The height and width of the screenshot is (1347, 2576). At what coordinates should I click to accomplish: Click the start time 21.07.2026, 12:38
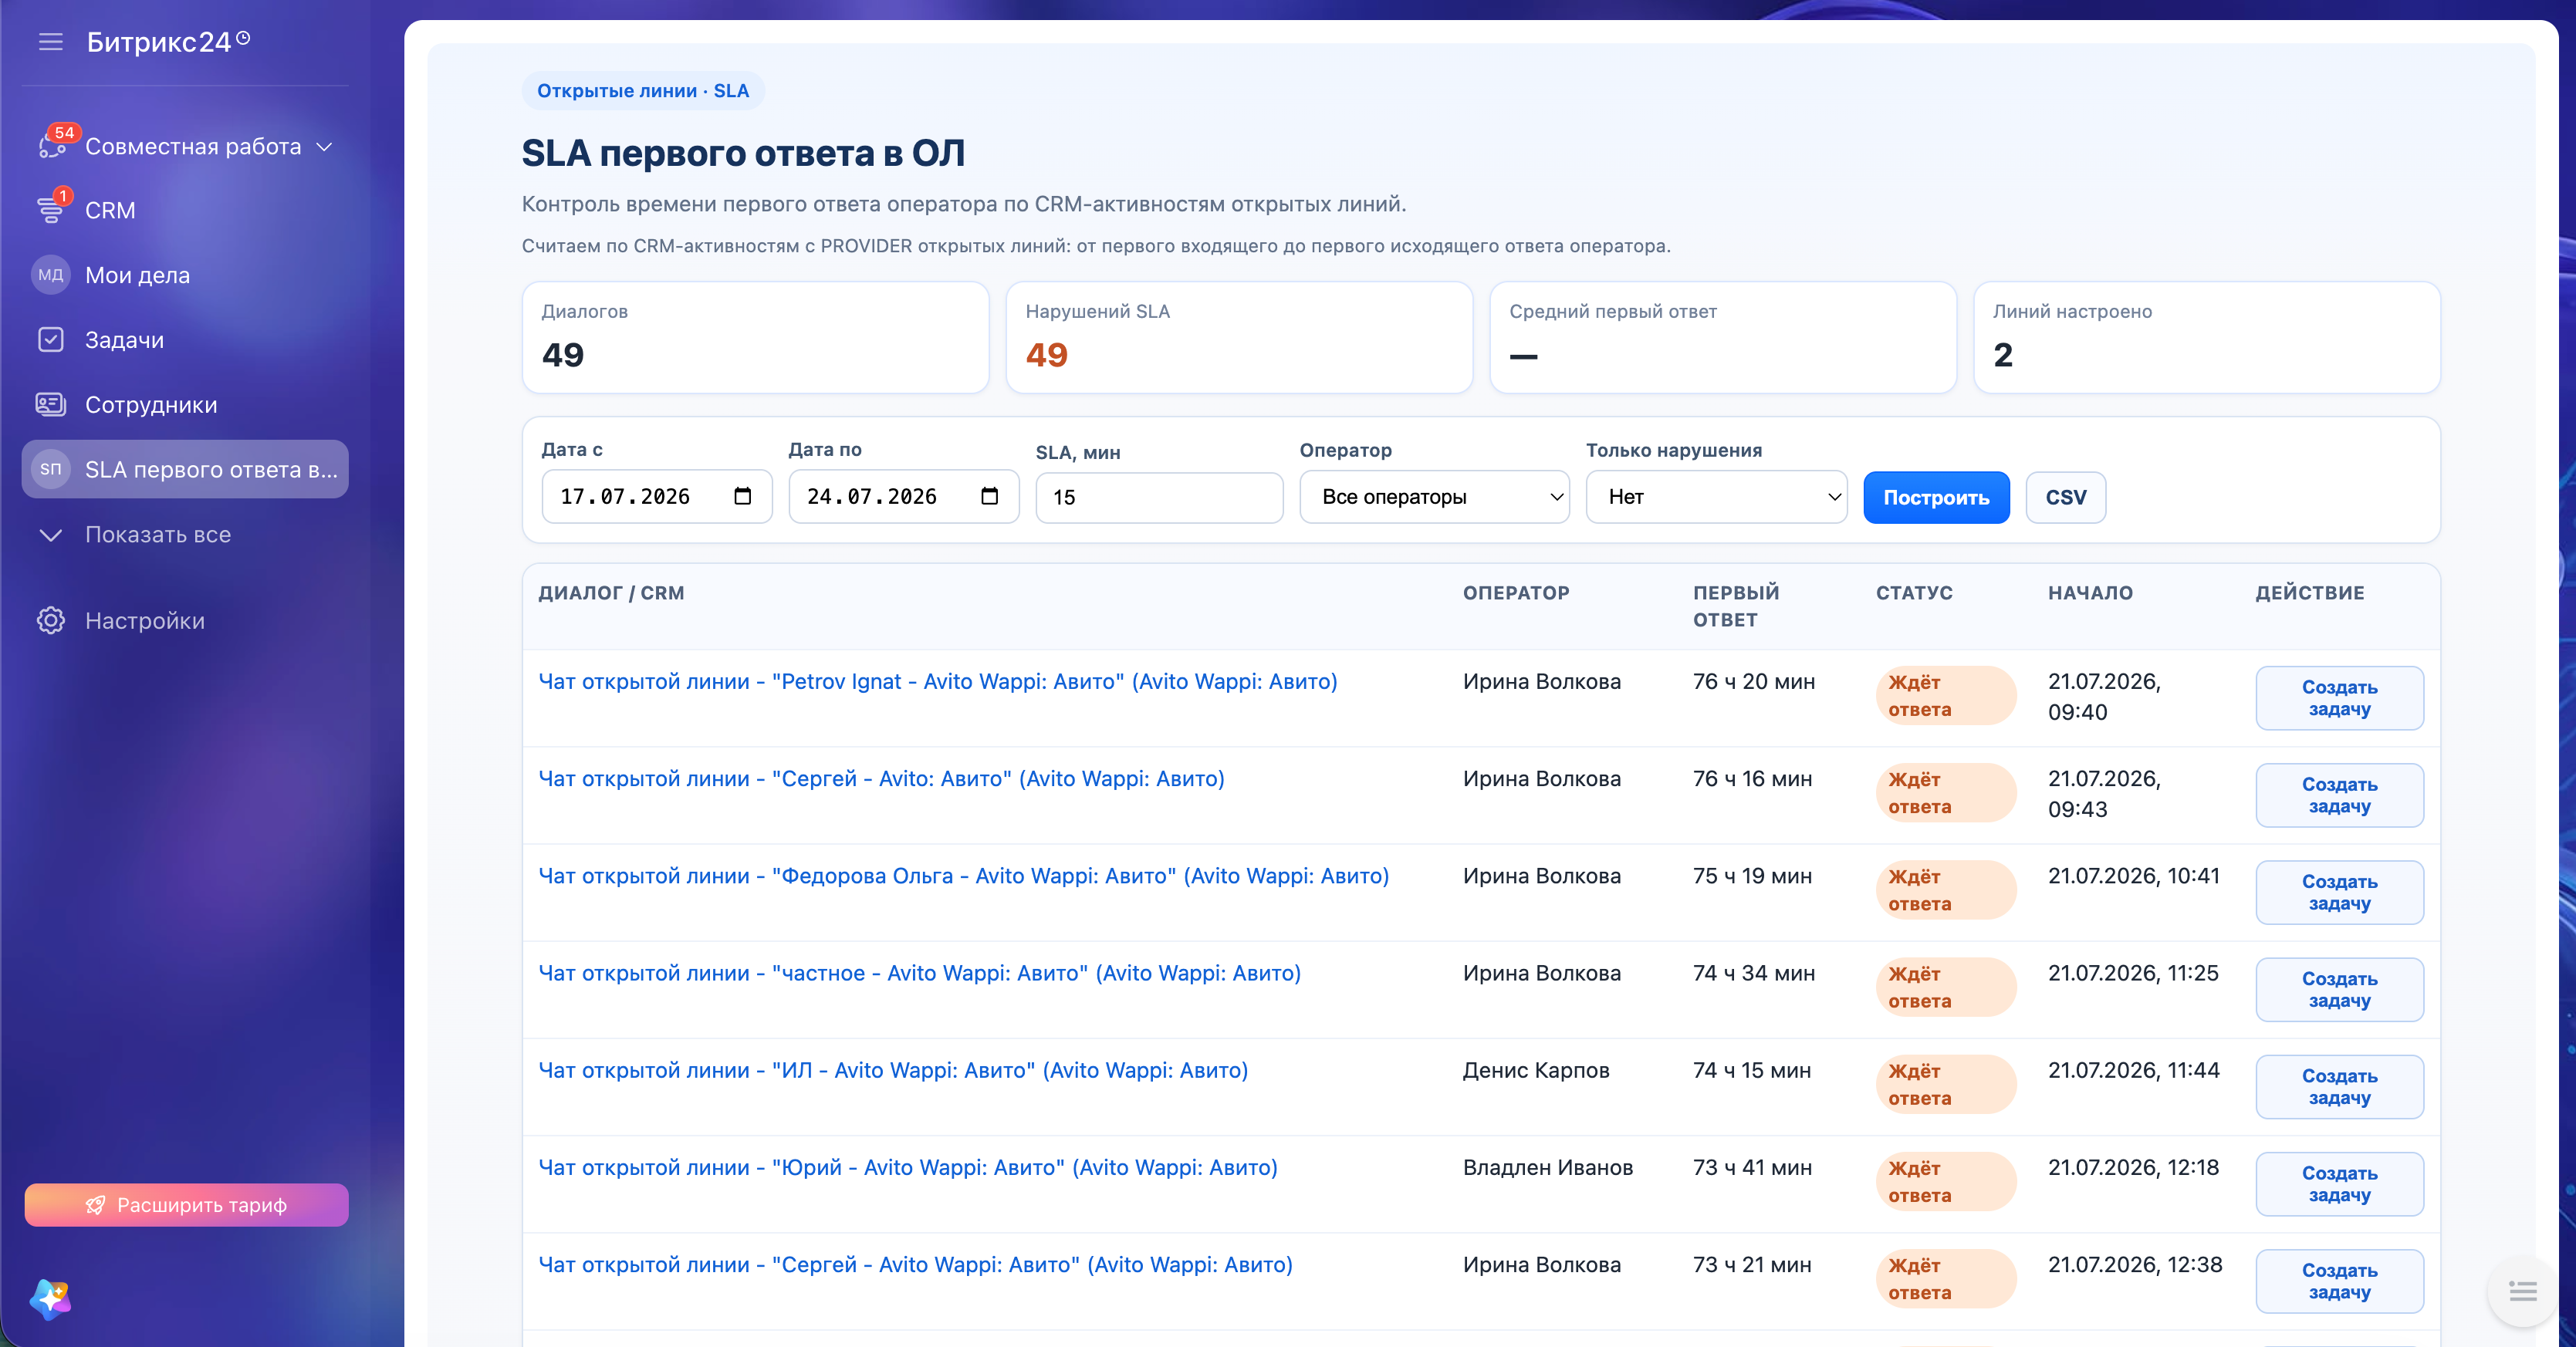(x=2135, y=1264)
